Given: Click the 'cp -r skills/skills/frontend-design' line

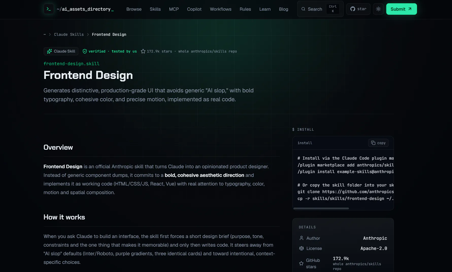Looking at the screenshot, I should 346,198.
